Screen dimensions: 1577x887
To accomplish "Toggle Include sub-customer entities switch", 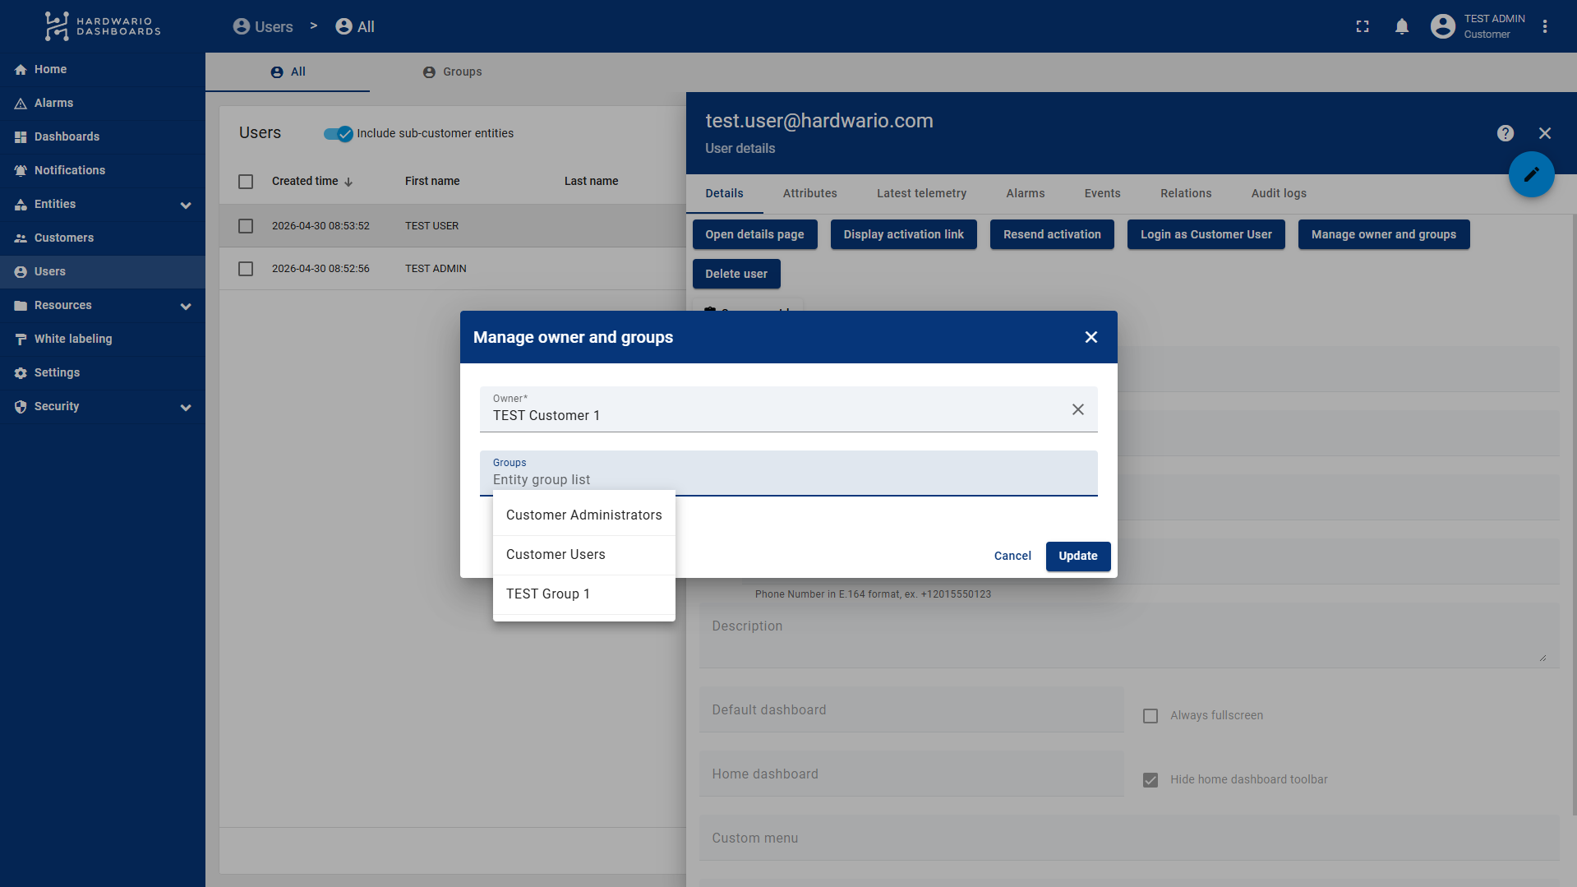I will pyautogui.click(x=338, y=134).
